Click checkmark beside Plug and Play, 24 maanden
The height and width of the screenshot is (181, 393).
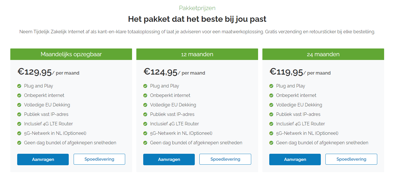[271, 86]
